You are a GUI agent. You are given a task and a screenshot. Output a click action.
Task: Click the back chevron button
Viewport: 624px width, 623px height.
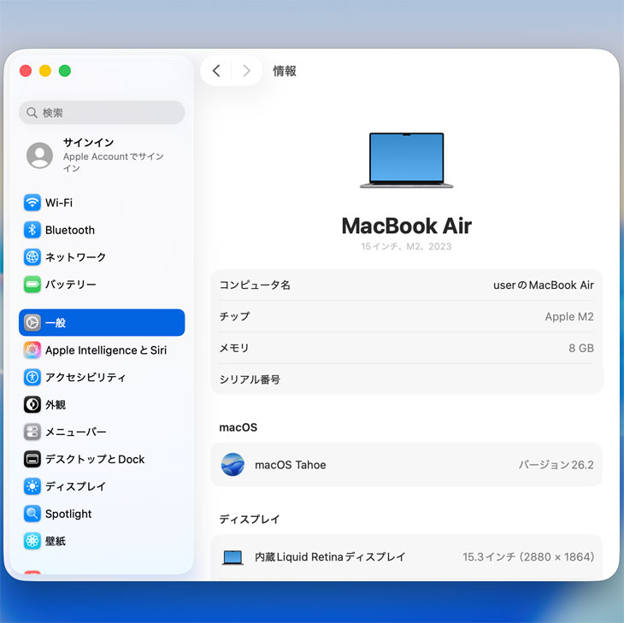[x=216, y=71]
